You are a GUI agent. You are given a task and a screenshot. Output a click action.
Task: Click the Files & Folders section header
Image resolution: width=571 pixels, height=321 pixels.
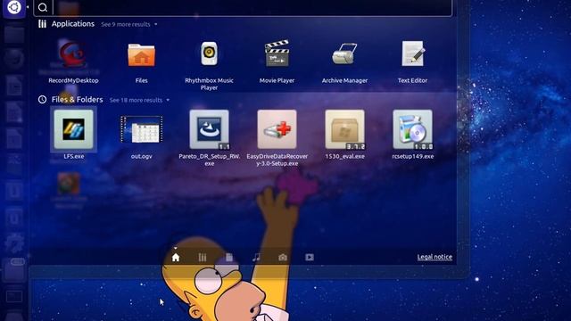pos(78,100)
